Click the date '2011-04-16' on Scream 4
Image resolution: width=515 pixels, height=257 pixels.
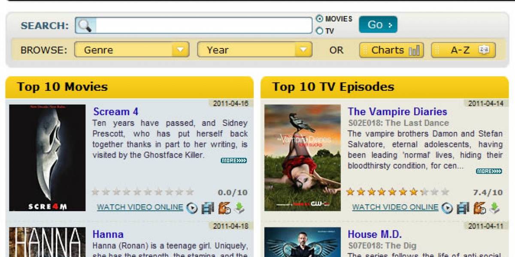pyautogui.click(x=230, y=103)
